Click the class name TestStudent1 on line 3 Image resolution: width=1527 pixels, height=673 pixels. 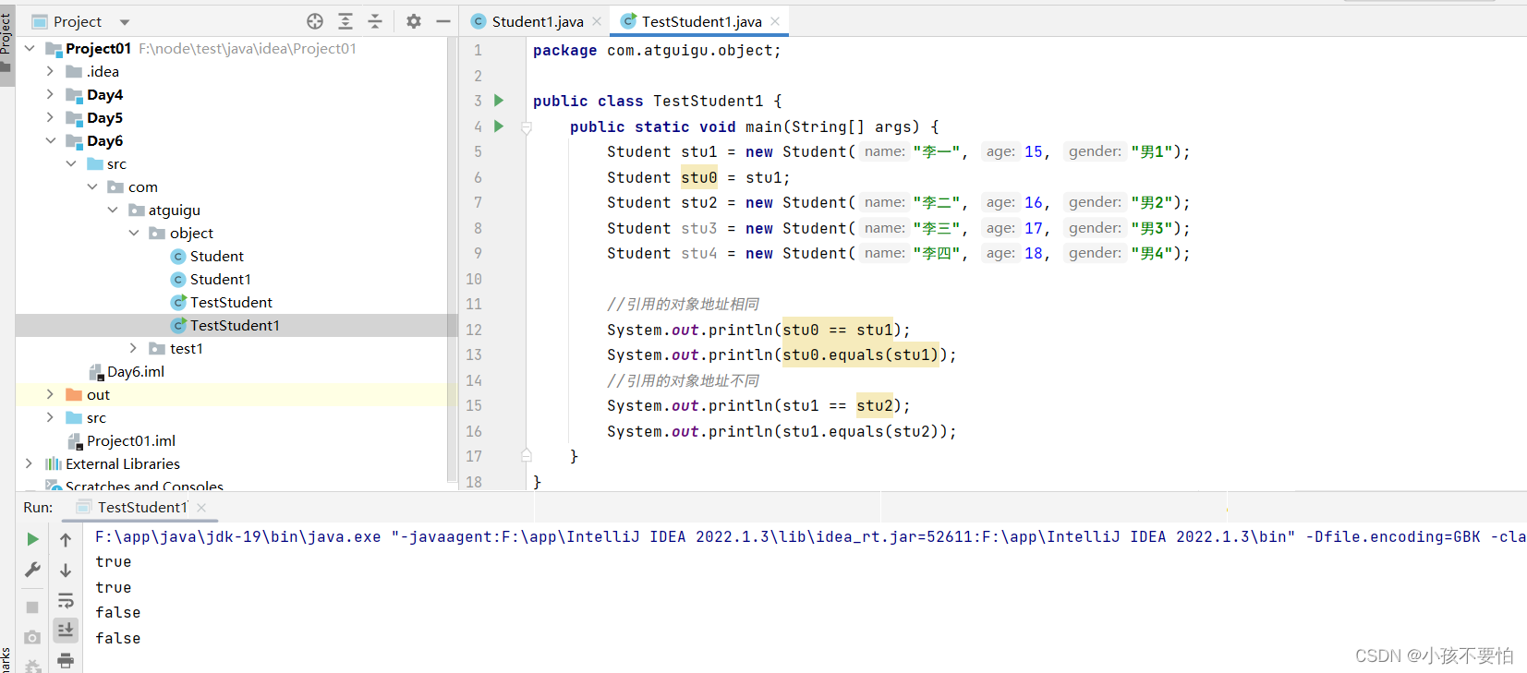709,101
